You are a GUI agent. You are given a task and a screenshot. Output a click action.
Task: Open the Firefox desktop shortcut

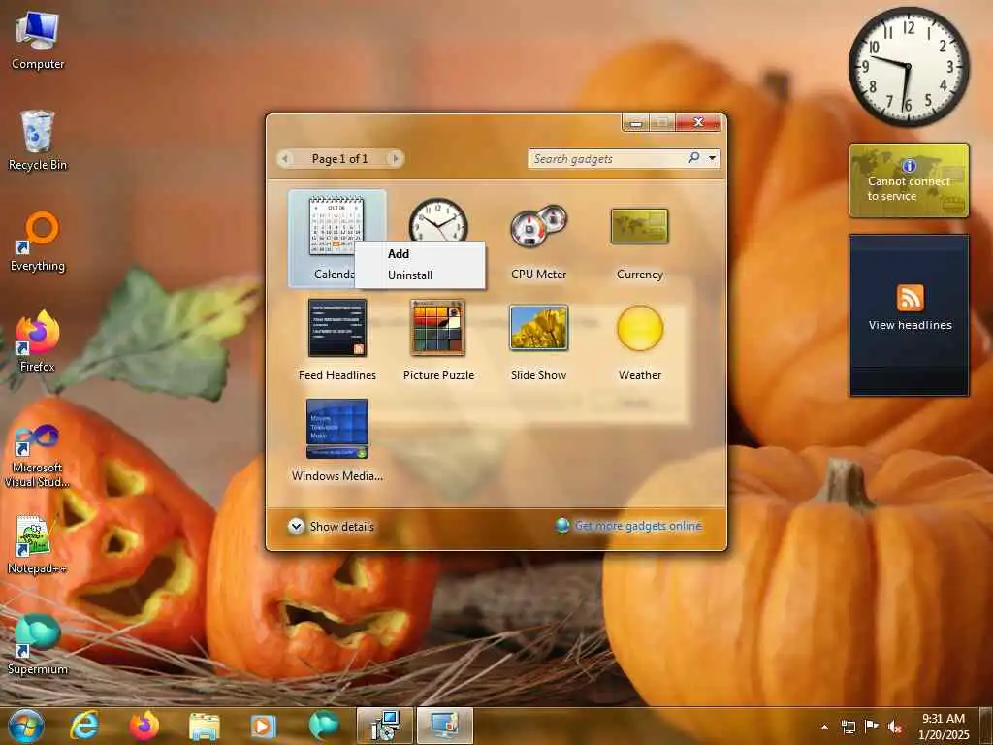pyautogui.click(x=38, y=342)
